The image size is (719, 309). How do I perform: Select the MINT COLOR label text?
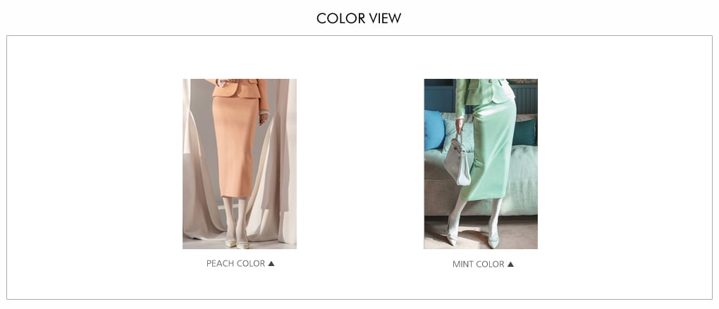coord(478,264)
